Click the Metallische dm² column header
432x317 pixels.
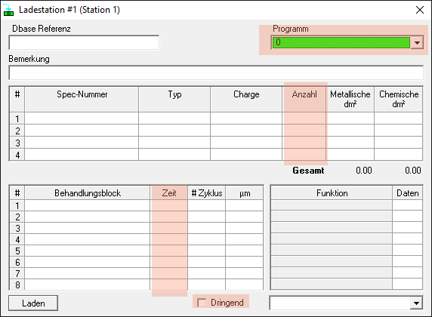350,99
